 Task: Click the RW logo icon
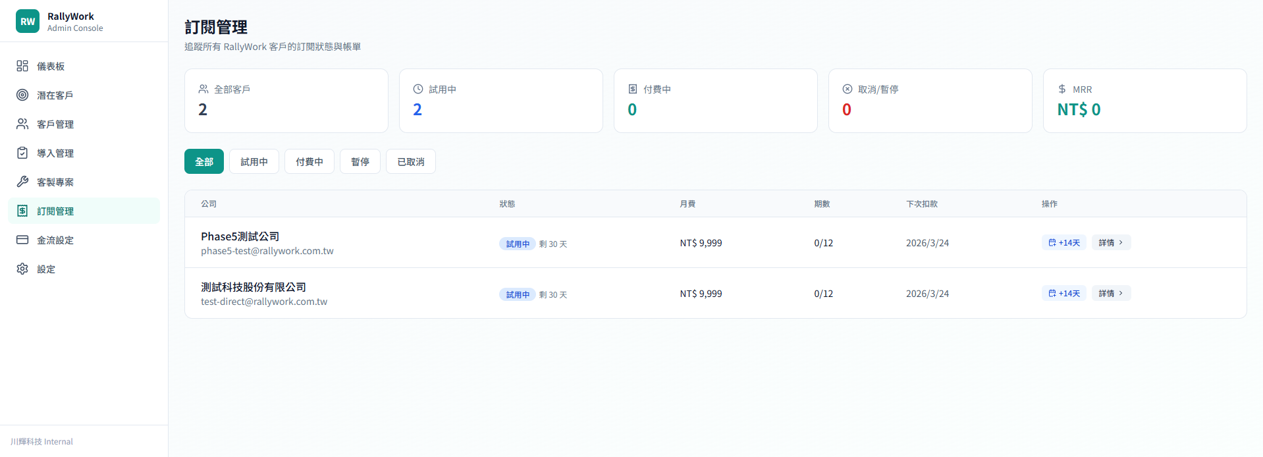[28, 21]
